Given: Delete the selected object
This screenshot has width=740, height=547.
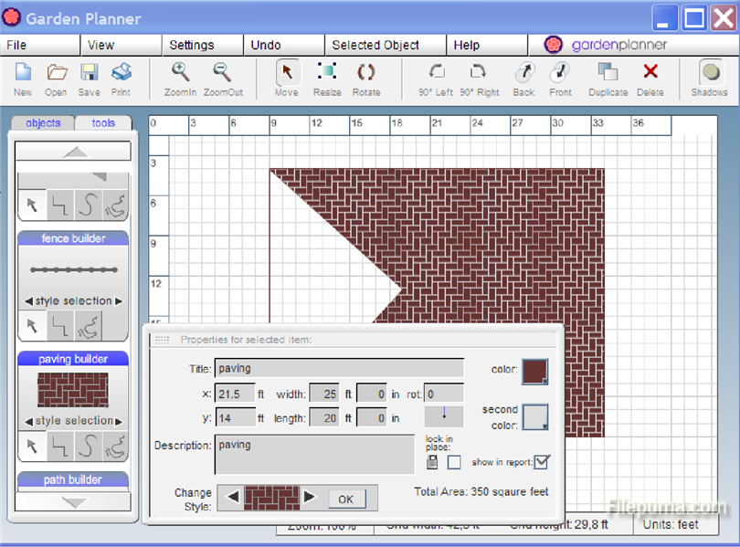Looking at the screenshot, I should tap(650, 73).
